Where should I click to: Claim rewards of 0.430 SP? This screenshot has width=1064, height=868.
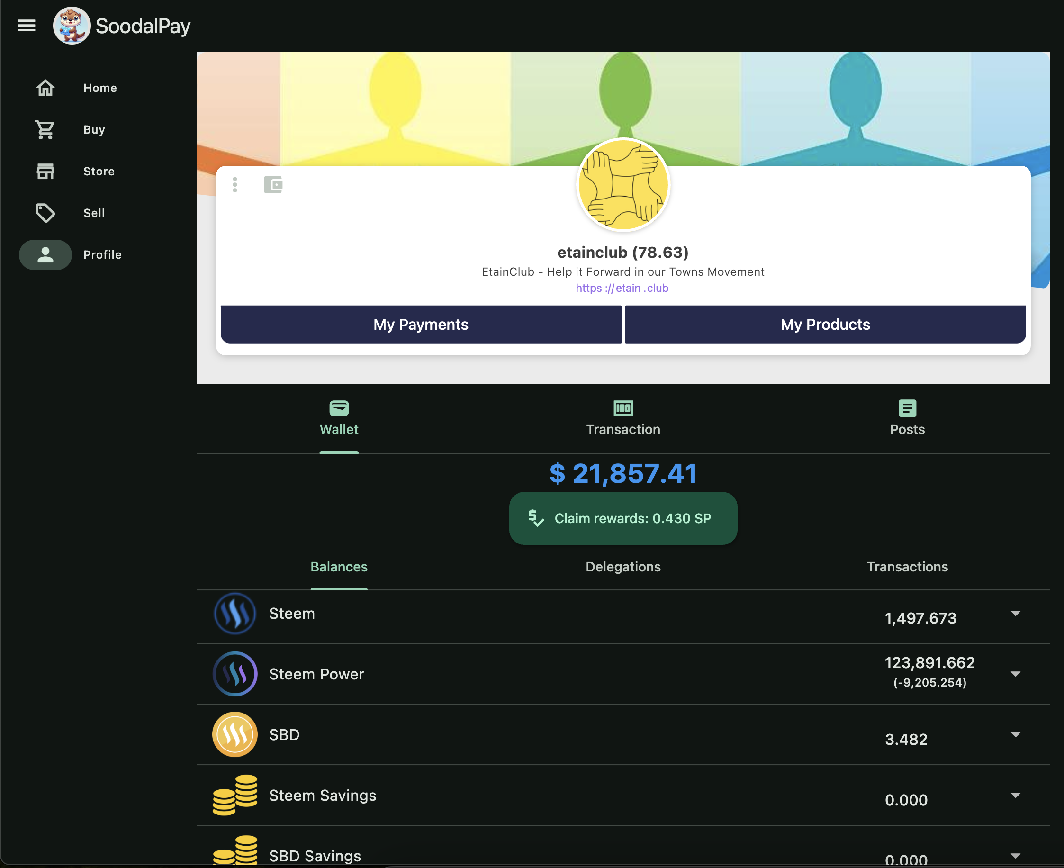[623, 518]
